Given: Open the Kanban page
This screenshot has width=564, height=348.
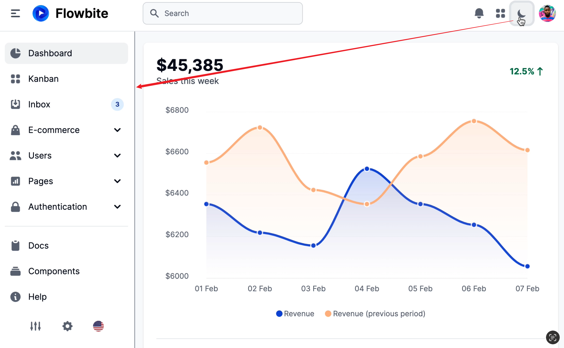Looking at the screenshot, I should coord(43,79).
